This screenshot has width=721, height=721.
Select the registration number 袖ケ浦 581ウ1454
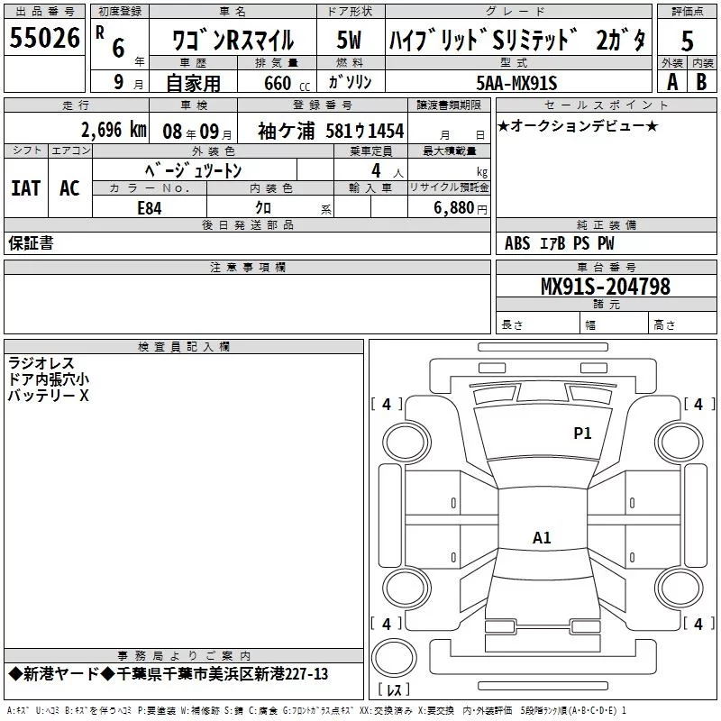tap(331, 131)
